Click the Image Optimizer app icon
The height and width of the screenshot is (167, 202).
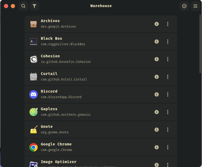(x=33, y=164)
